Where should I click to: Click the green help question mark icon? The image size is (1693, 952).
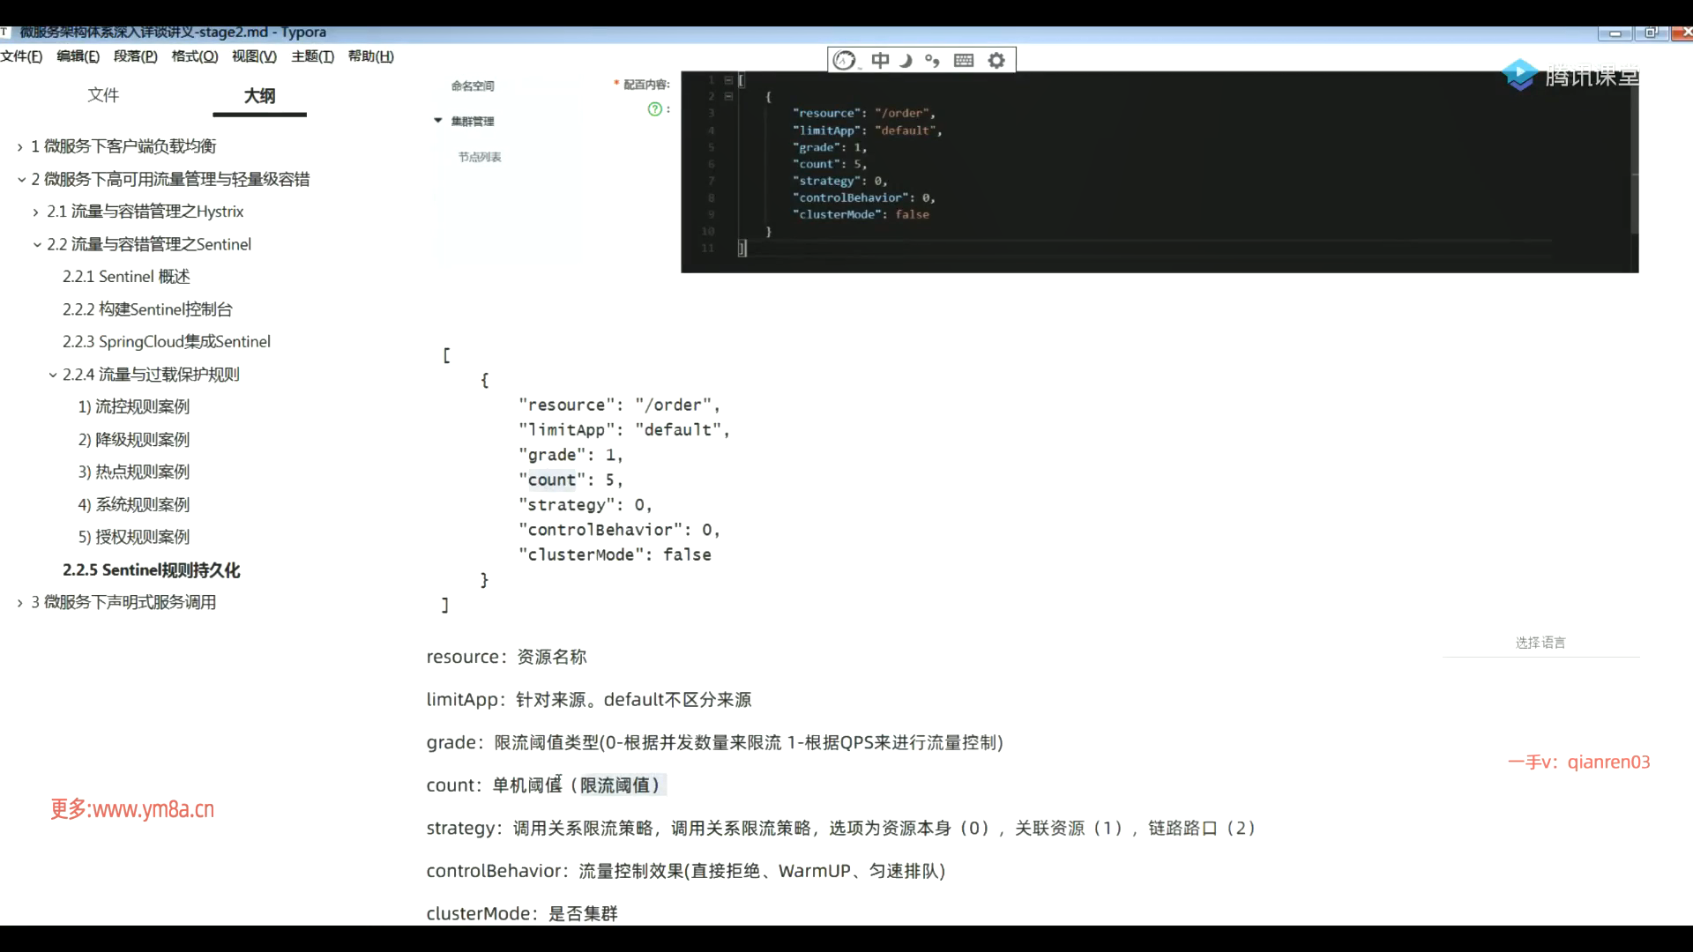click(654, 109)
